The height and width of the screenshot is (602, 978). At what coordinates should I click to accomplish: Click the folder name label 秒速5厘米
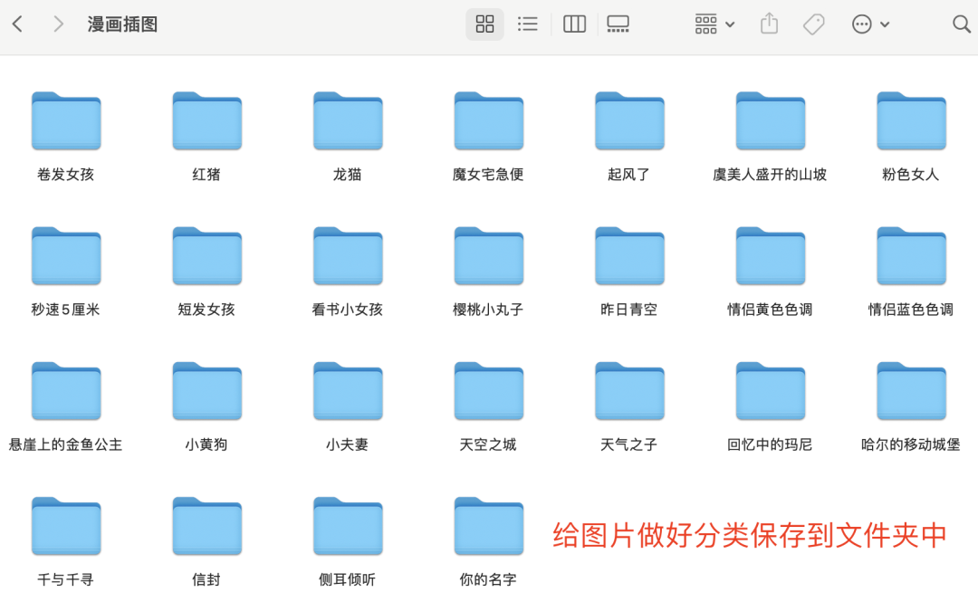pos(65,310)
